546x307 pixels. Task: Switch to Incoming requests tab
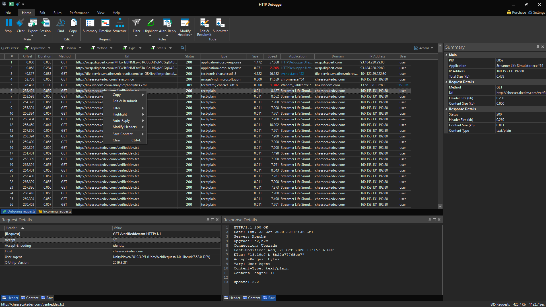point(55,211)
